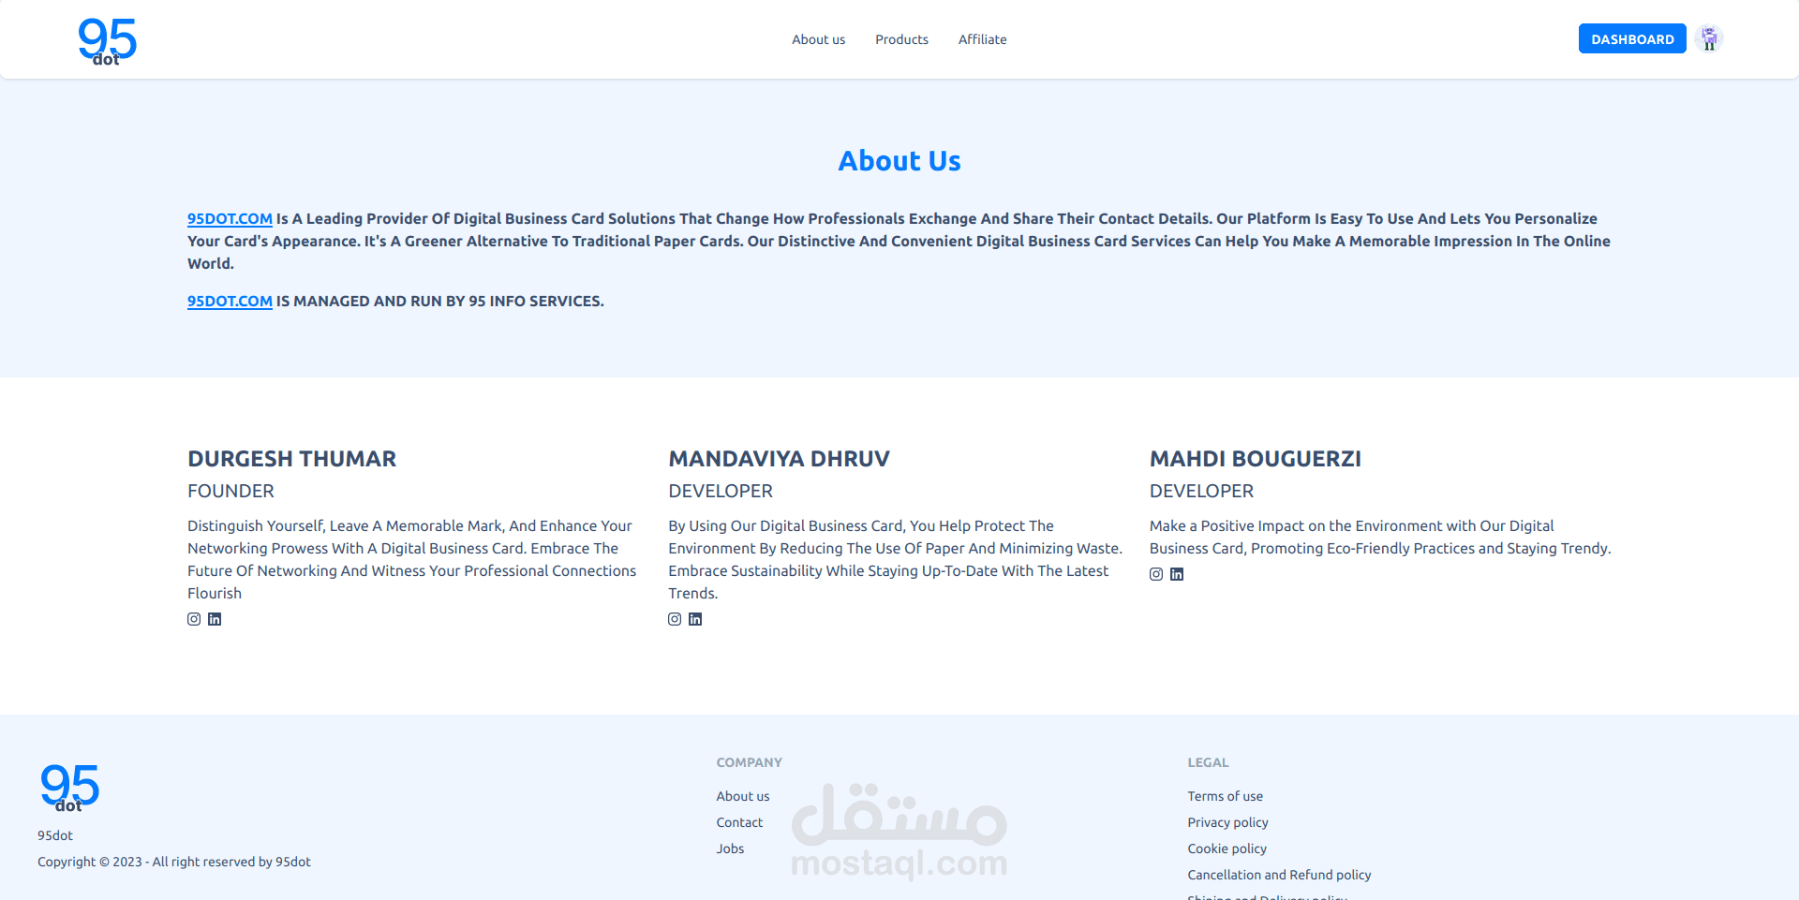Click the About Us page heading

(899, 161)
